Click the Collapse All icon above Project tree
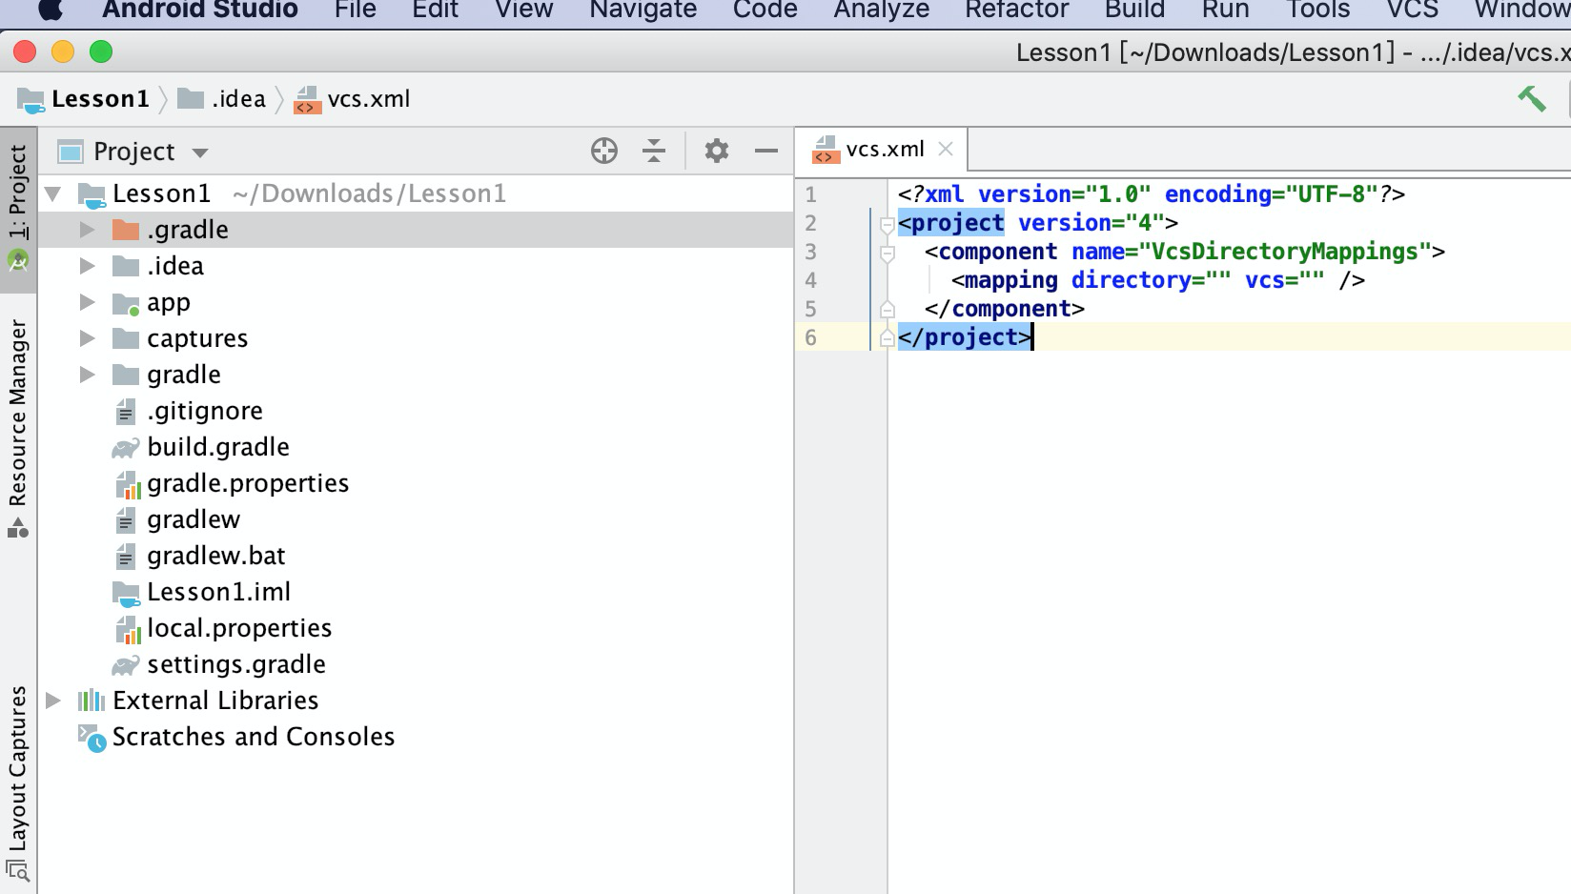The height and width of the screenshot is (894, 1571). [x=655, y=150]
